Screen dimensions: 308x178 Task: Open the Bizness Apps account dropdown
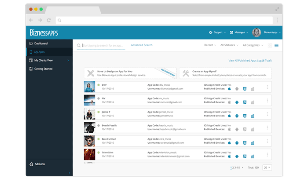coord(272,33)
